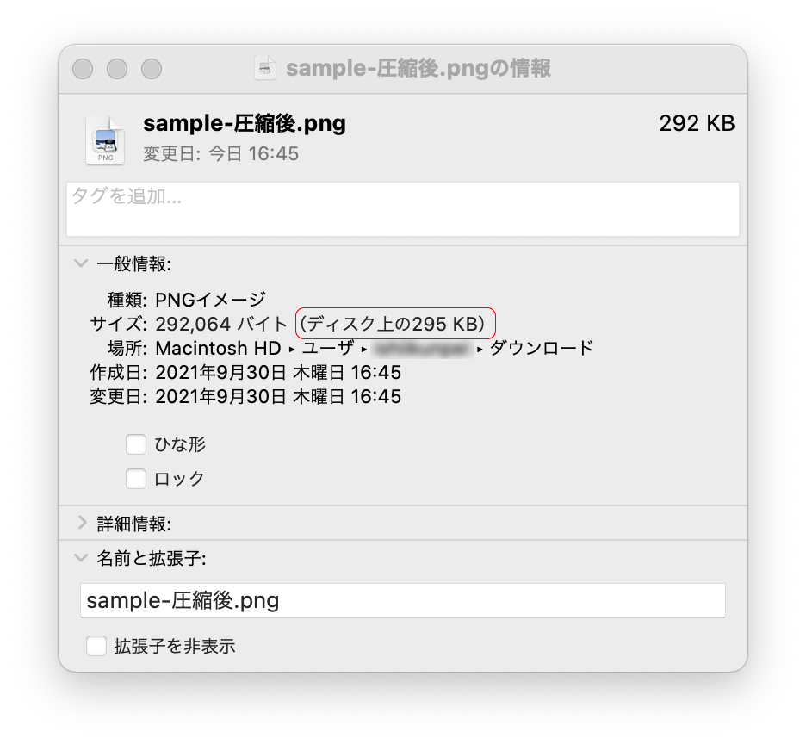Select the large PNG file preview icon

click(105, 140)
